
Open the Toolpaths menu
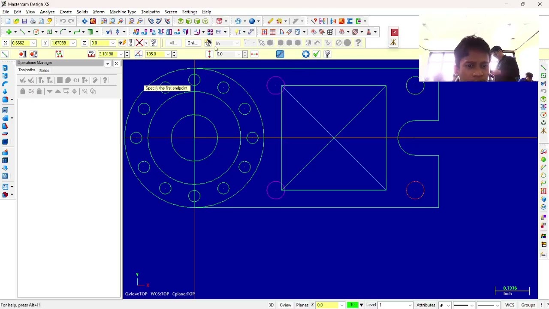[150, 12]
